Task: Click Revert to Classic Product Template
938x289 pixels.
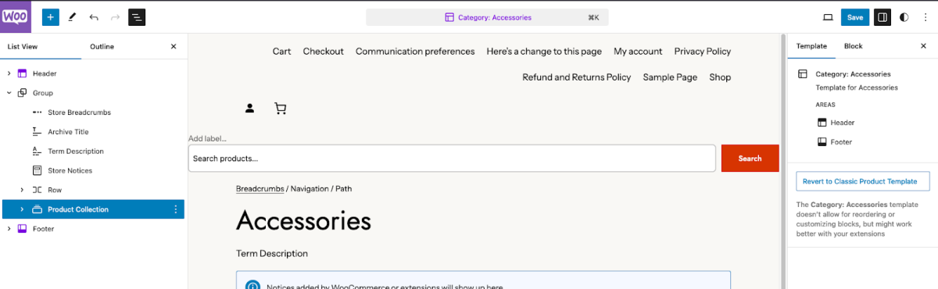Action: point(859,181)
